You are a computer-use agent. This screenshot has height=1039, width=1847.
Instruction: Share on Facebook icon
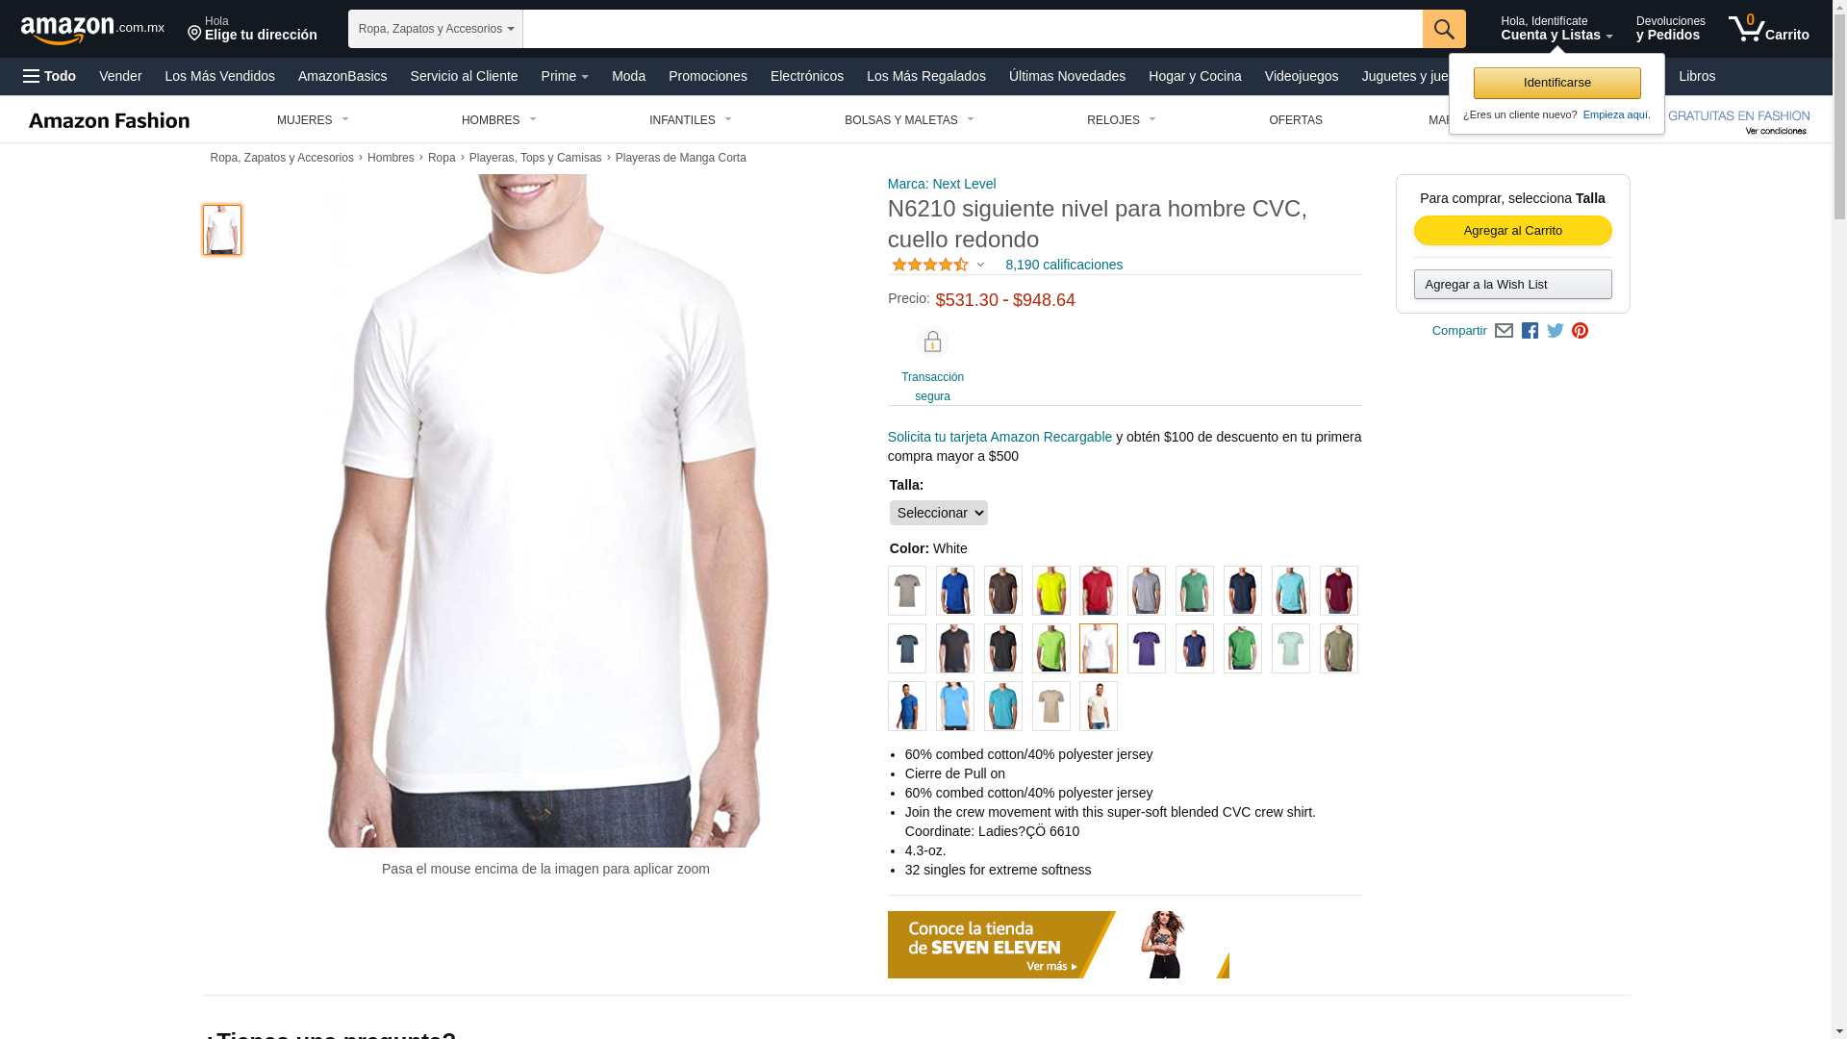[x=1530, y=331]
